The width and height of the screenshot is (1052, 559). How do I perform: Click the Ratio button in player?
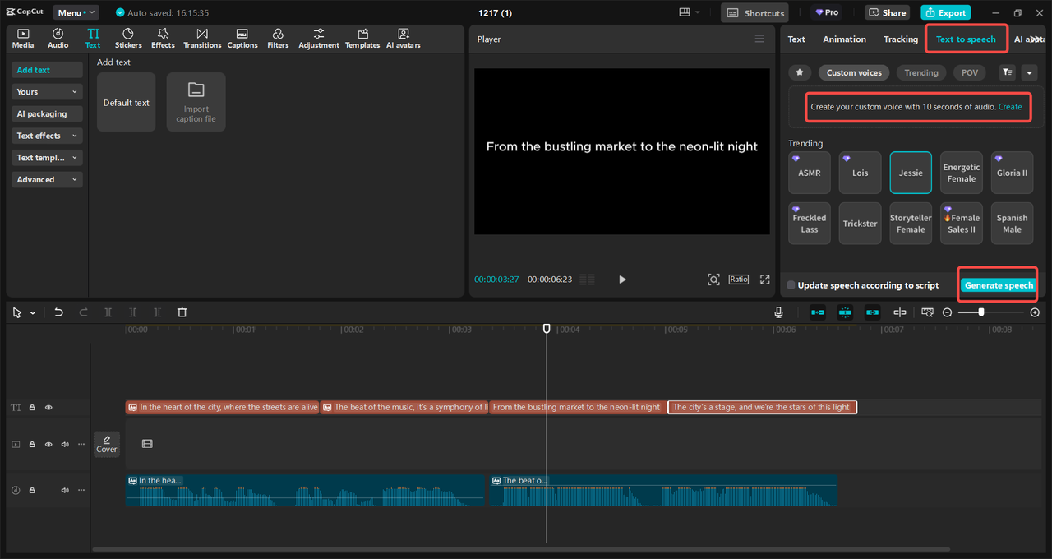739,279
